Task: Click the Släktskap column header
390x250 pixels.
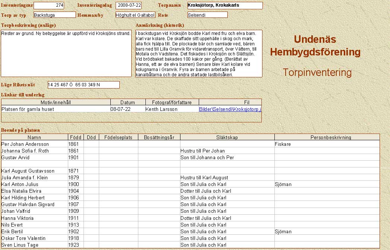Action: click(x=227, y=137)
